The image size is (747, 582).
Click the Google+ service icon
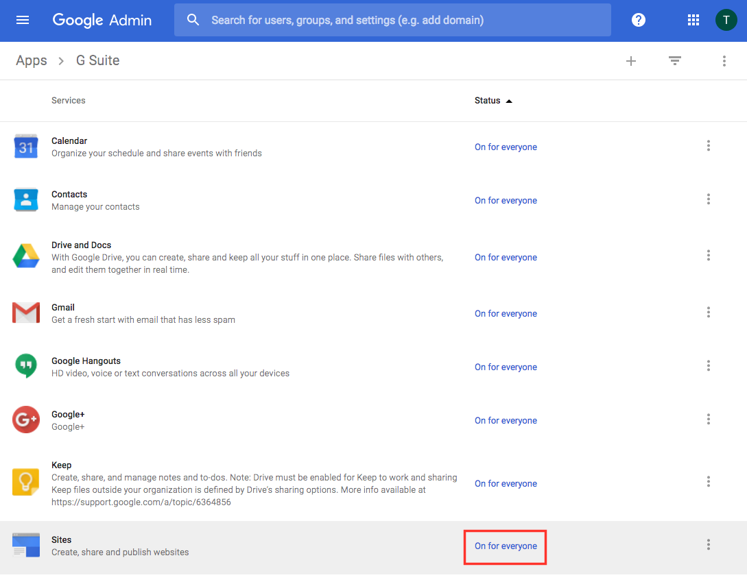[x=26, y=420]
